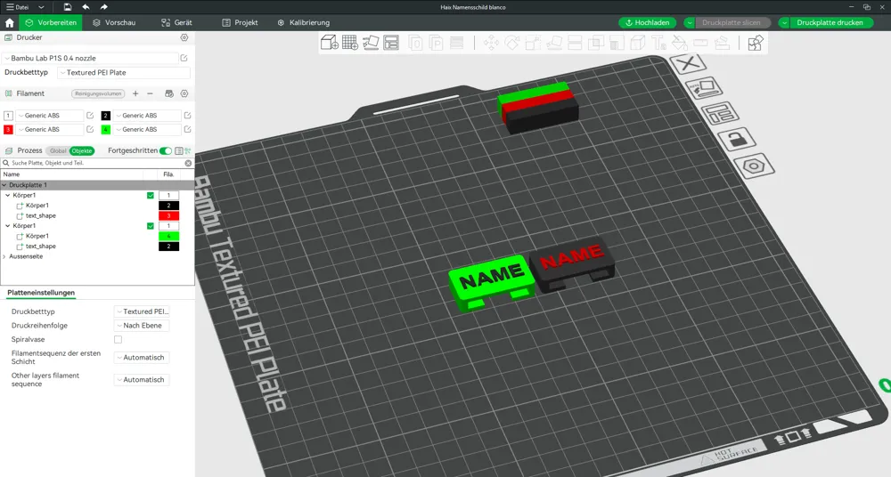Open the Textured PEI Plate bed type dropdown

coord(124,73)
